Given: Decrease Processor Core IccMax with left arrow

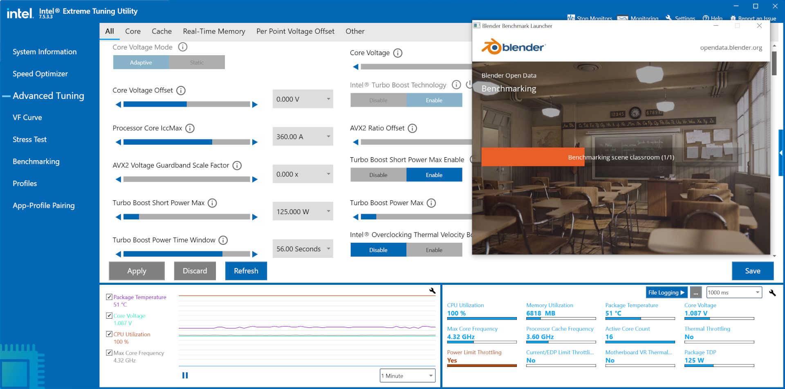Looking at the screenshot, I should 118,142.
